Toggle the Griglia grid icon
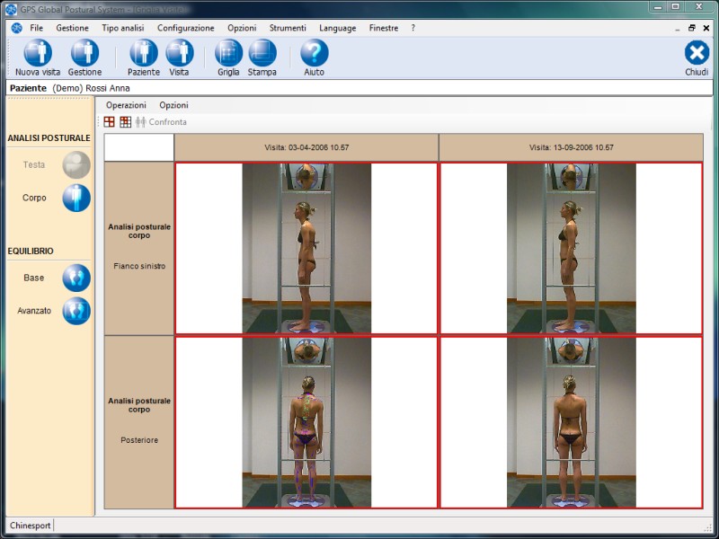This screenshot has width=719, height=539. (x=228, y=53)
